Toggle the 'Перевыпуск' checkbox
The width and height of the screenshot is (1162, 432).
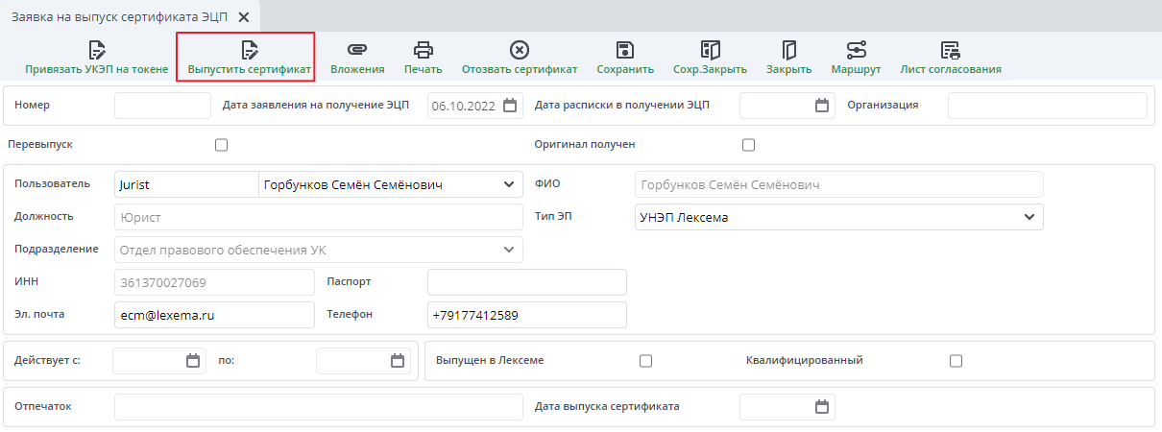pyautogui.click(x=222, y=145)
